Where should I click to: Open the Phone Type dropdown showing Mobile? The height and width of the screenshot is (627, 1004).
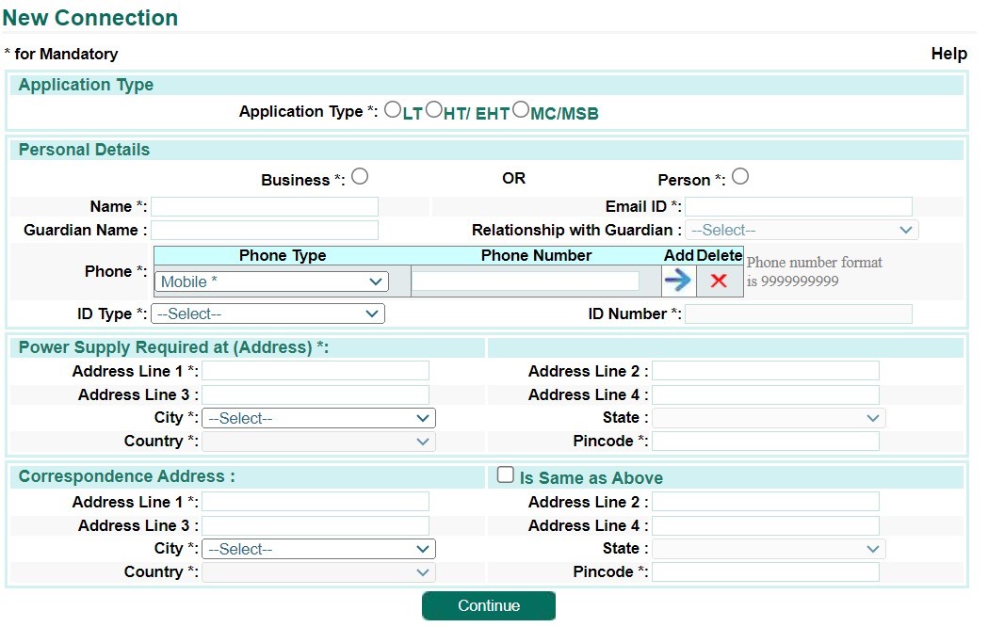coord(270,281)
